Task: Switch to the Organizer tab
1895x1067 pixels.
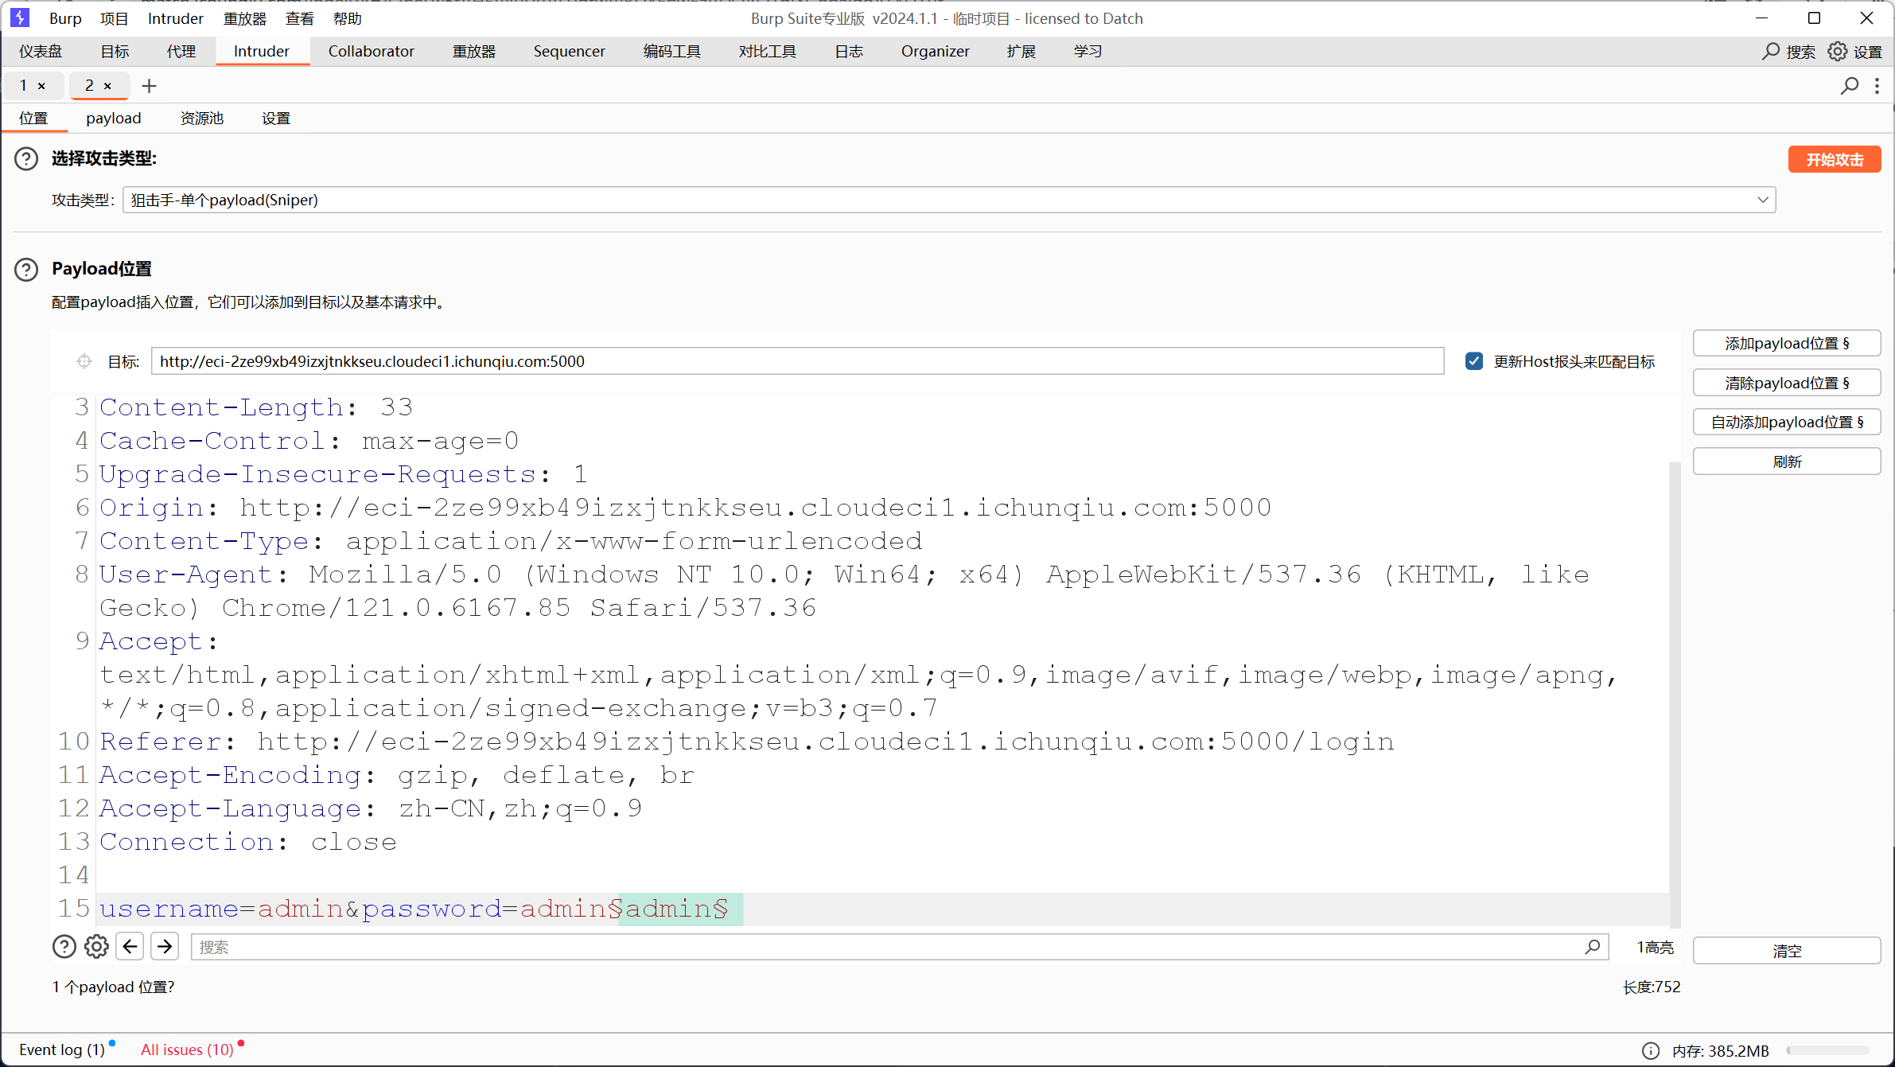Action: click(x=936, y=52)
